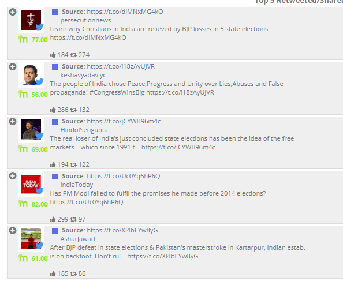Click the retweet icon showing 274 retweets

point(73,55)
